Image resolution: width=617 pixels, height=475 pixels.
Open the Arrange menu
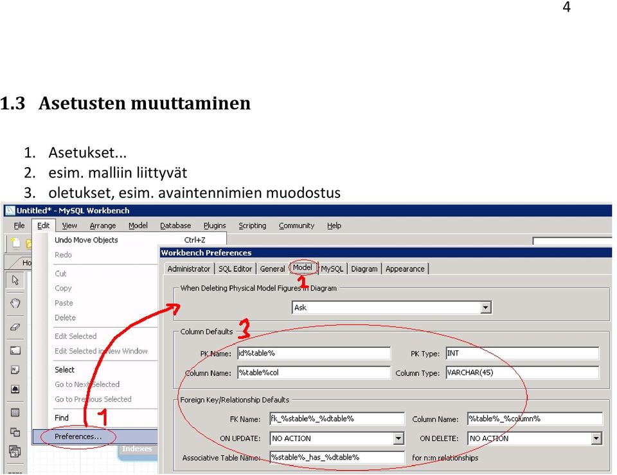[103, 226]
